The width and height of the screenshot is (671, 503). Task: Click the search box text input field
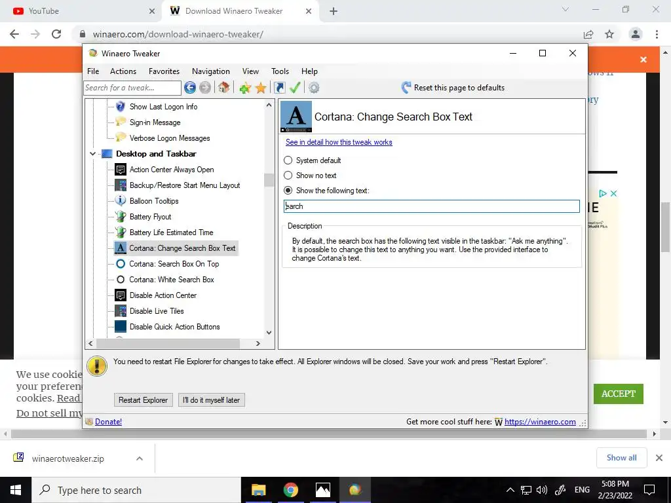[431, 206]
